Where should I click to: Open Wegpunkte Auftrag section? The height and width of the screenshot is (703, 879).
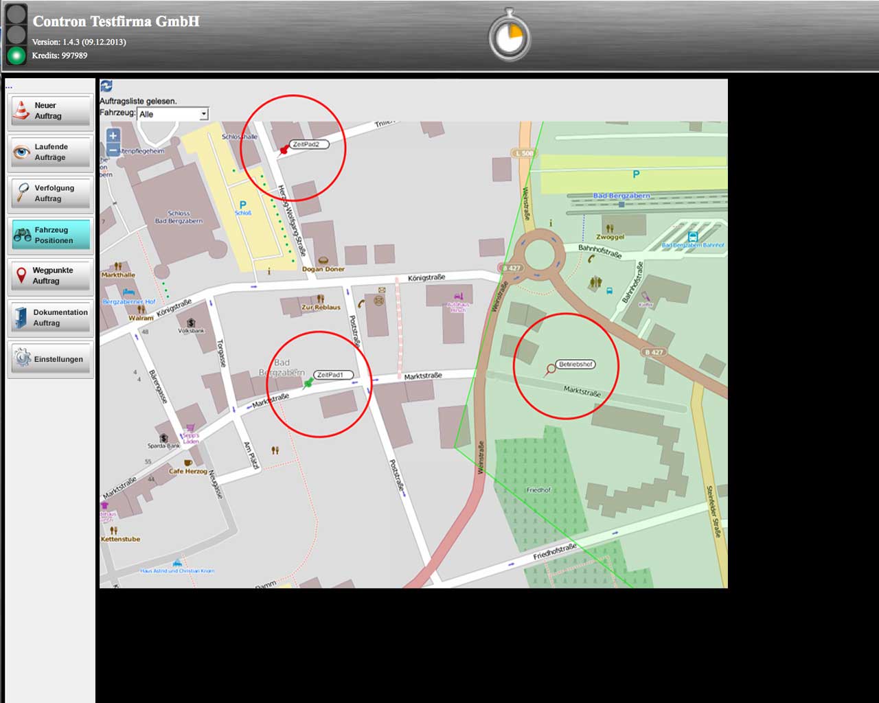pyautogui.click(x=50, y=276)
